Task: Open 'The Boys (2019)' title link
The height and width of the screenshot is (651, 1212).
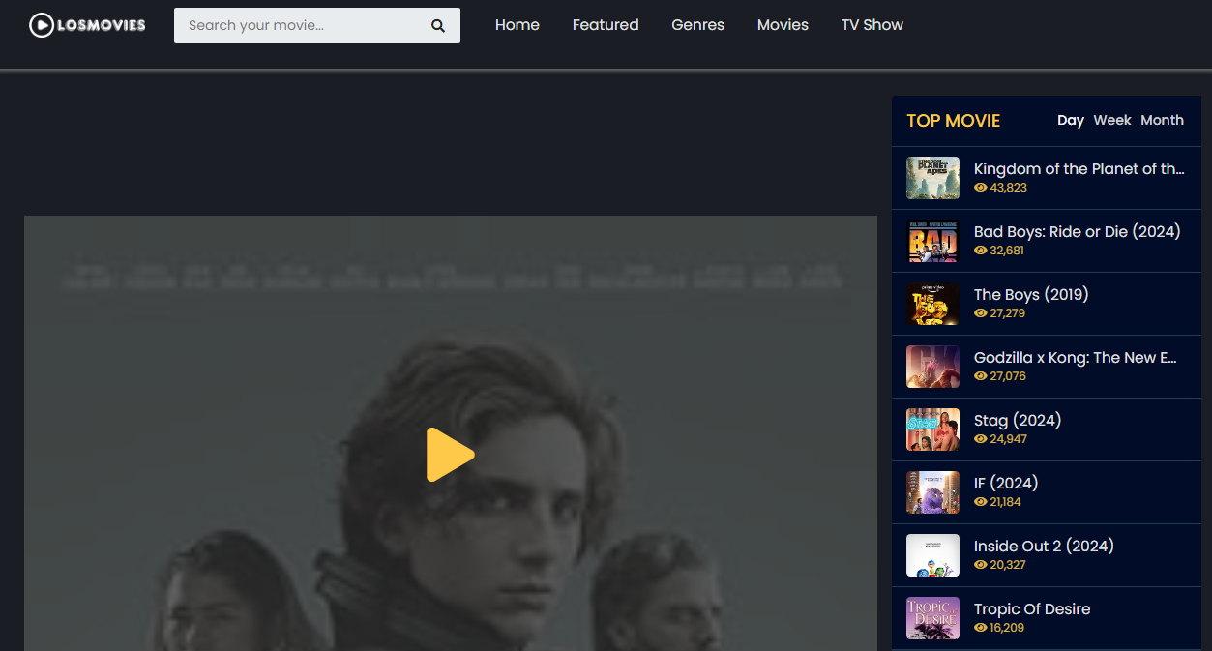Action: (1031, 295)
